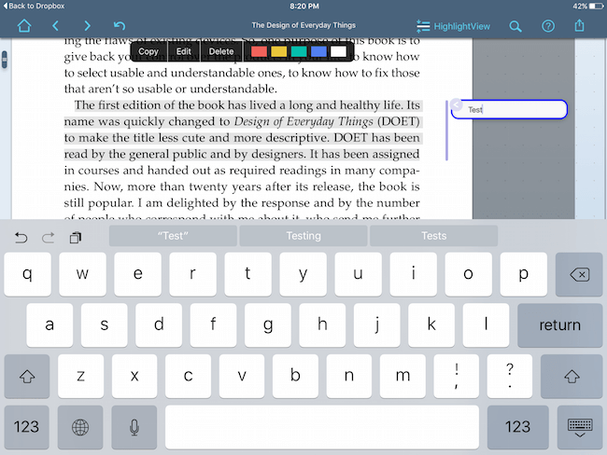Toggle the left shift key
Image resolution: width=607 pixels, height=455 pixels.
pyautogui.click(x=27, y=376)
